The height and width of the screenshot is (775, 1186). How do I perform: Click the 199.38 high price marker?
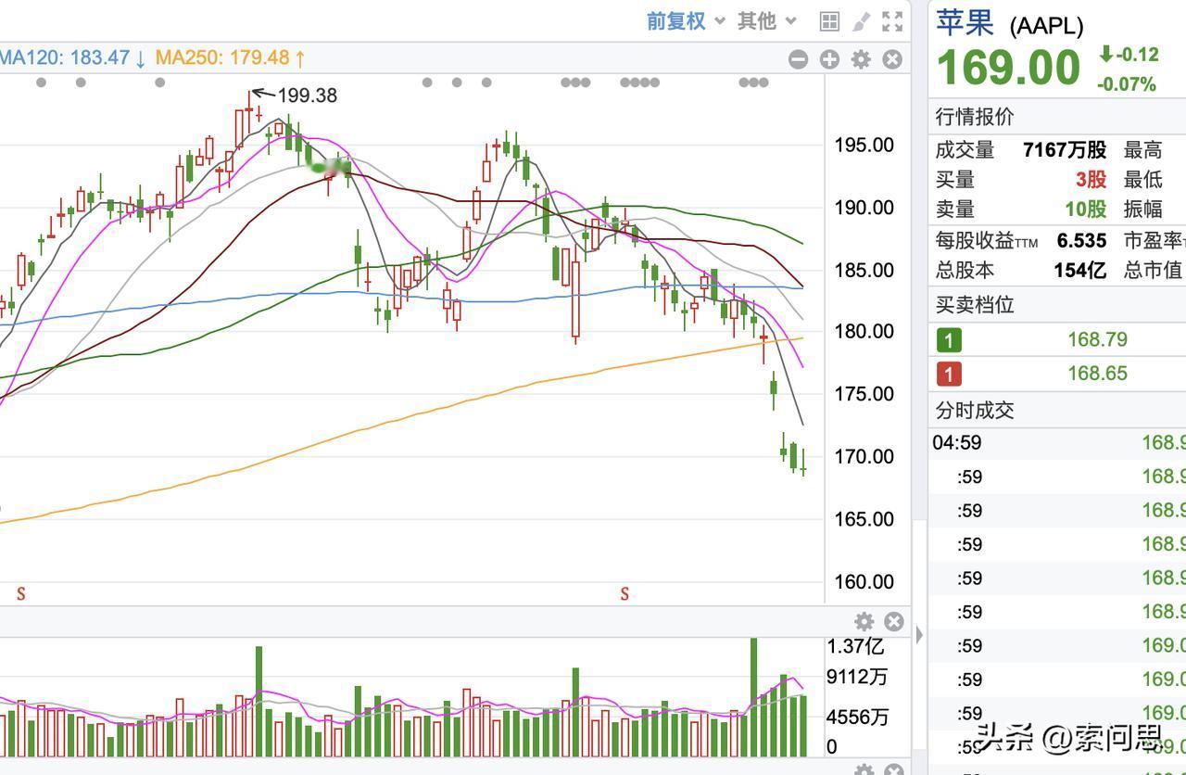307,95
